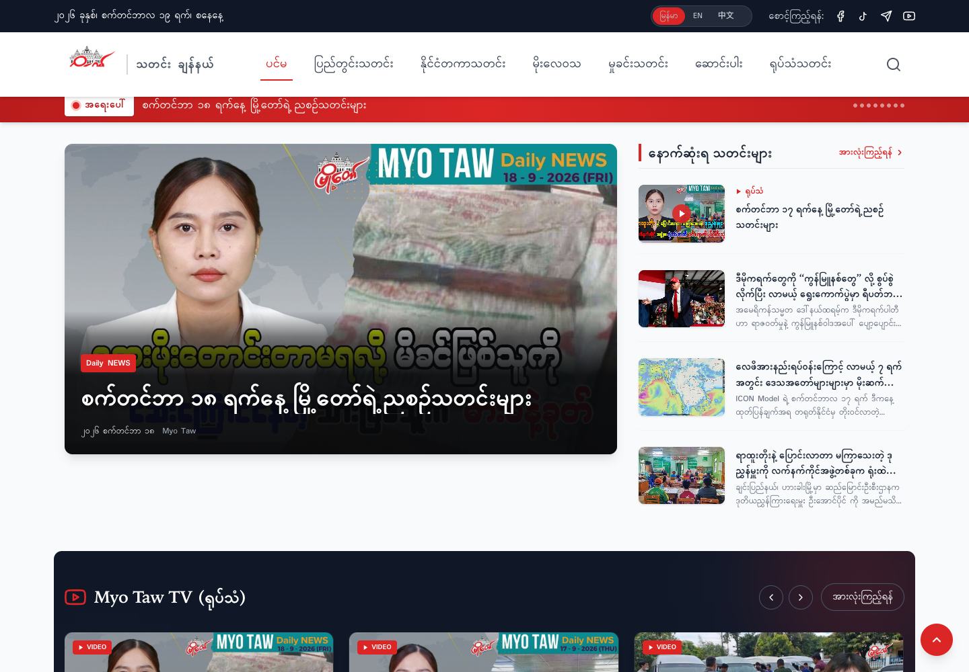
Task: Open the September 17 evening news headline
Action: point(810,218)
